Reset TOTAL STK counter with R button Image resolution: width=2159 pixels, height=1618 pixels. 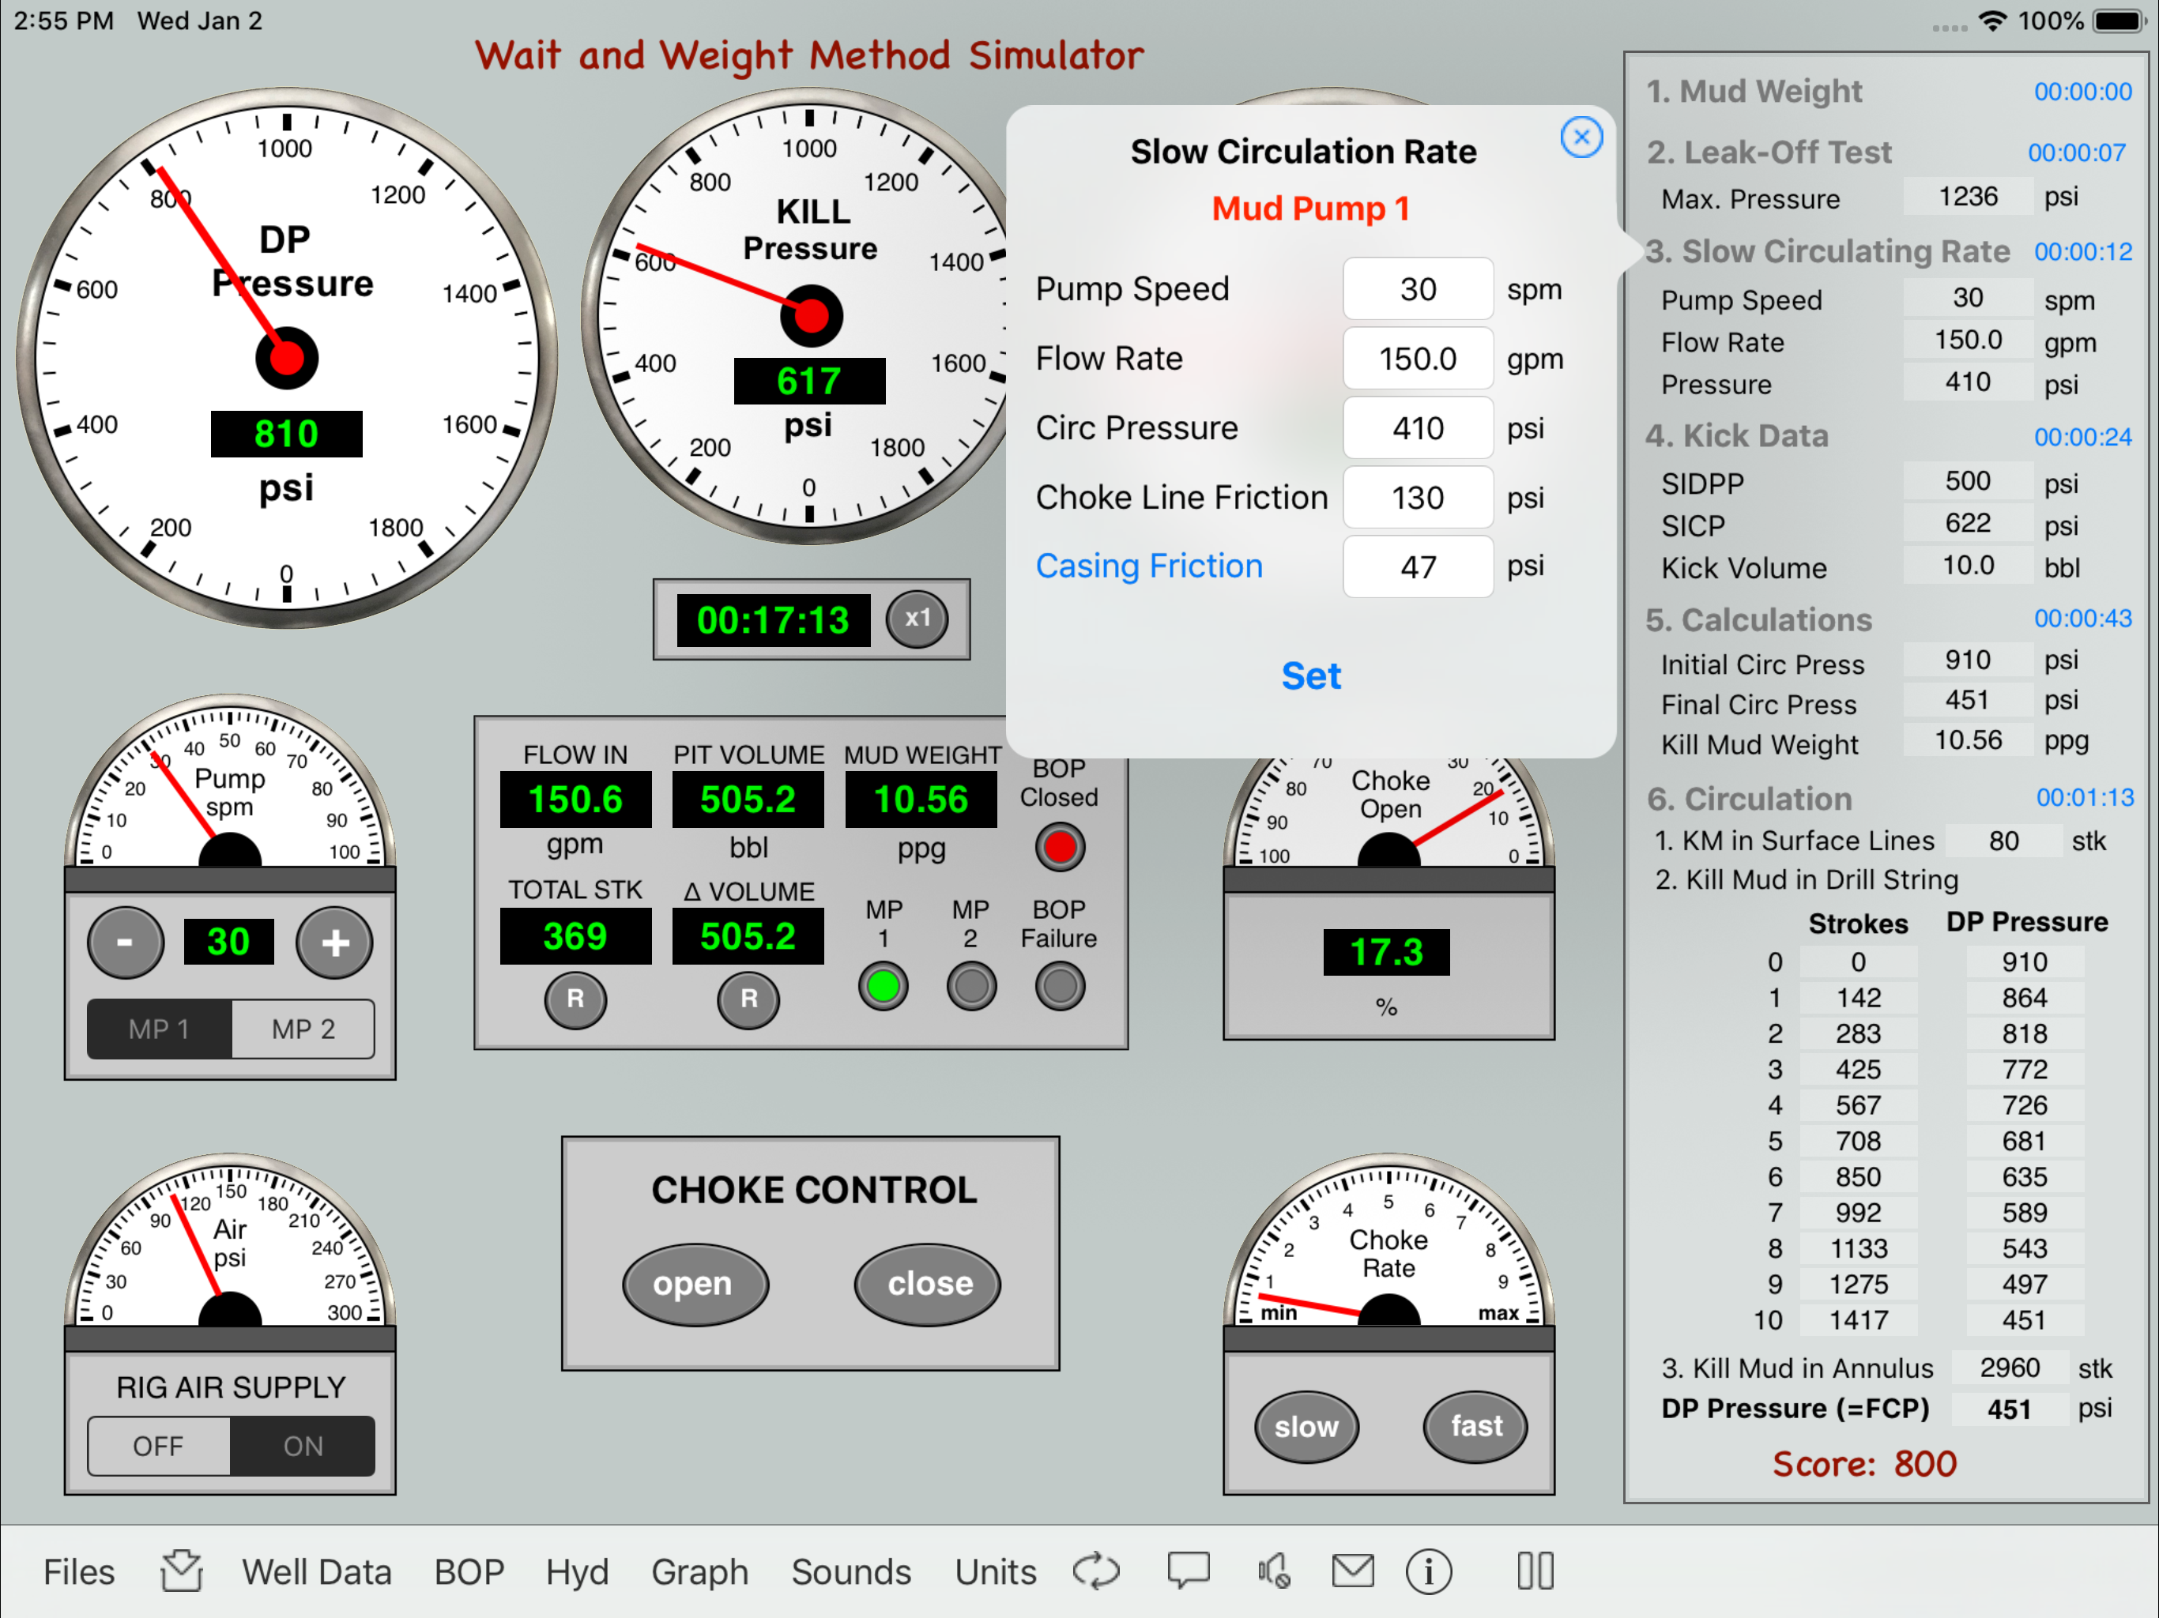tap(575, 999)
